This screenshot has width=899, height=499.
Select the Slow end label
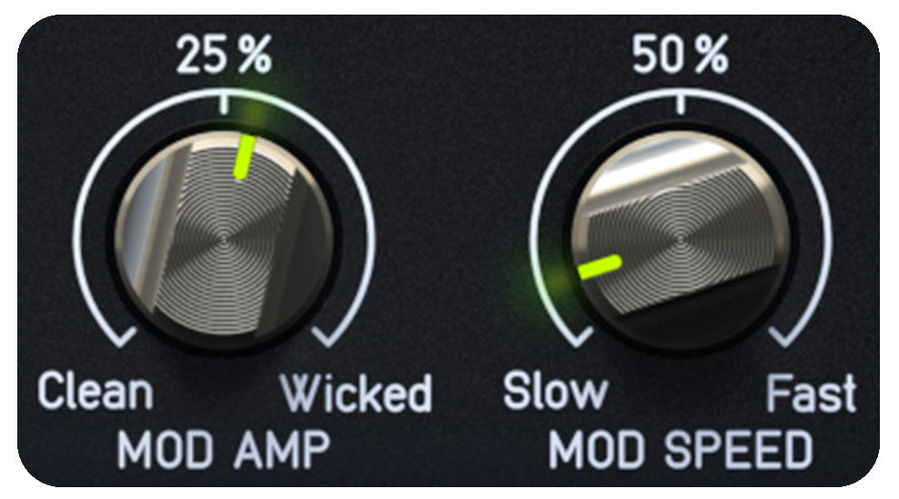[x=555, y=392]
